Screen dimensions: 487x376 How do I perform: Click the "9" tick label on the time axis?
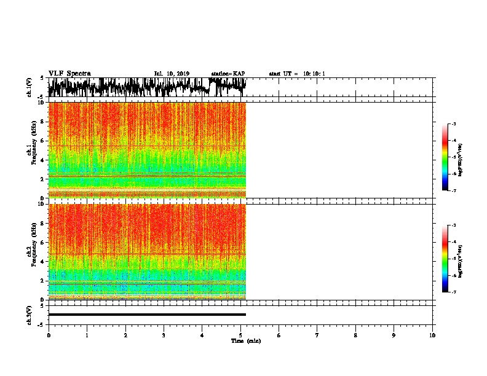coord(394,335)
